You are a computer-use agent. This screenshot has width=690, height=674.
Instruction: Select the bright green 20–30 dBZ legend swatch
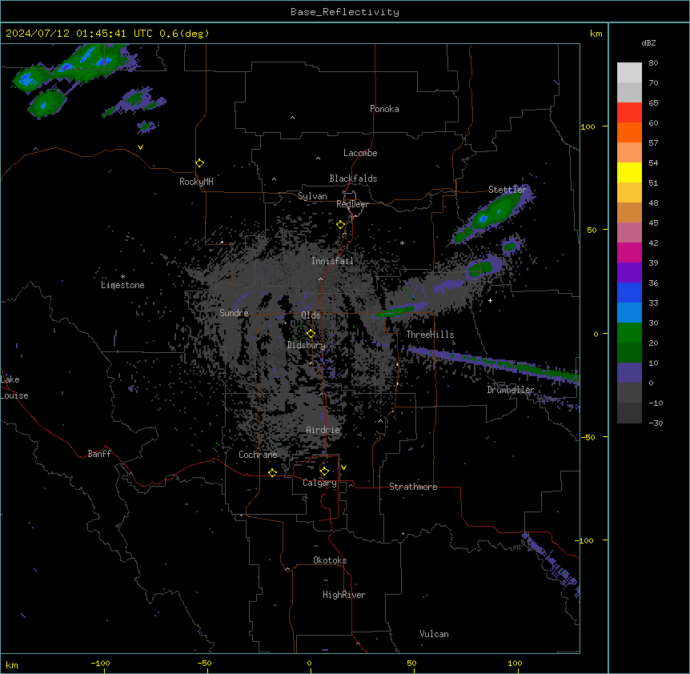[629, 333]
